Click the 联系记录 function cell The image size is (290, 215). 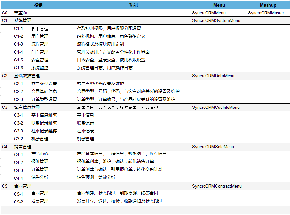(133, 123)
